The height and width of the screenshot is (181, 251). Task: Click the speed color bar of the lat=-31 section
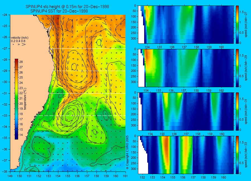(x=237, y=112)
